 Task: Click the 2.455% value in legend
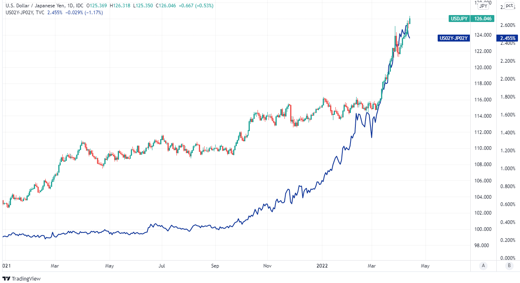55,13
